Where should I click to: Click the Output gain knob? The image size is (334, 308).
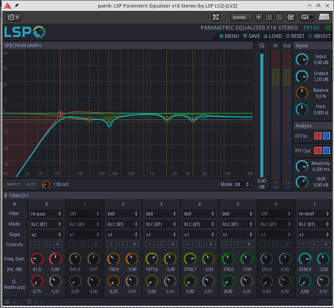[x=301, y=76]
